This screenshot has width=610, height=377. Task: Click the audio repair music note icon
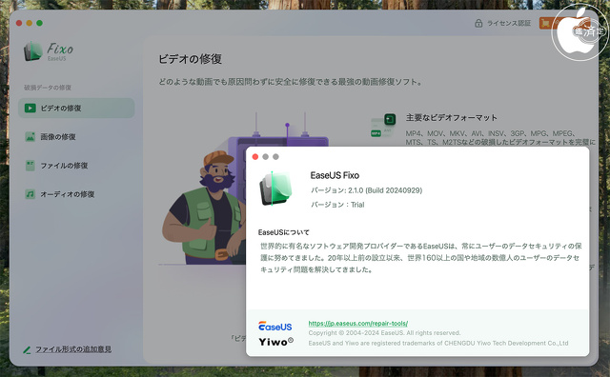(30, 194)
